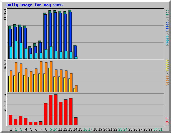Click the red KB bar for day 13

tap(71, 112)
